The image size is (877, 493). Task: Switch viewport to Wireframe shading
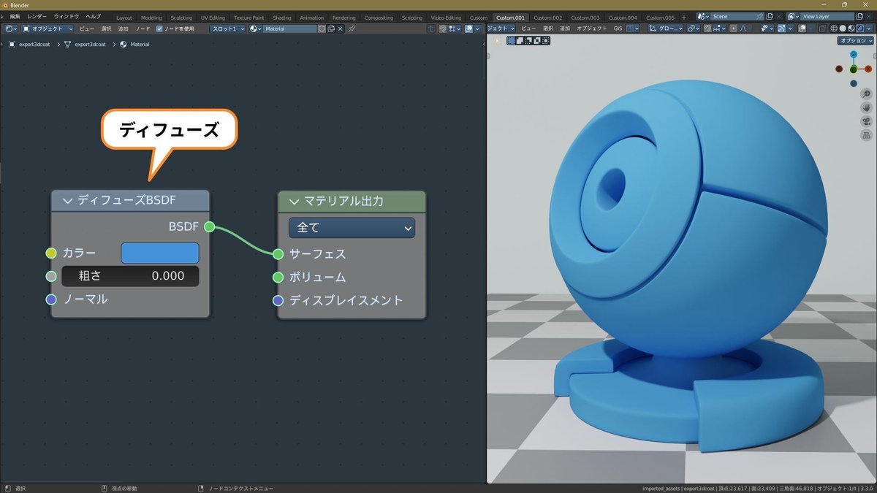835,28
